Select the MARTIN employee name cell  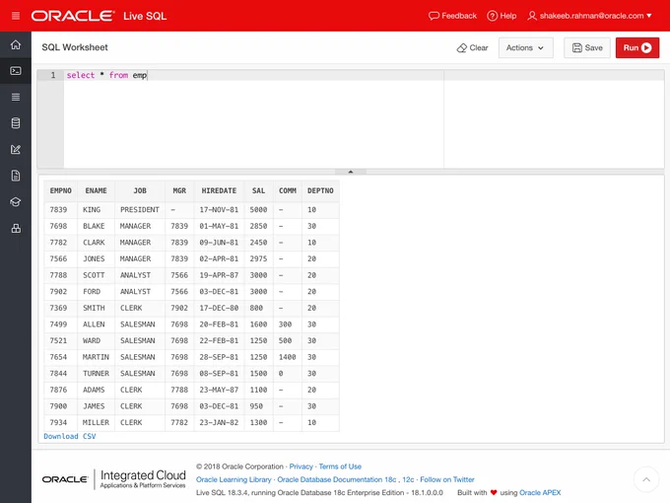tap(96, 357)
